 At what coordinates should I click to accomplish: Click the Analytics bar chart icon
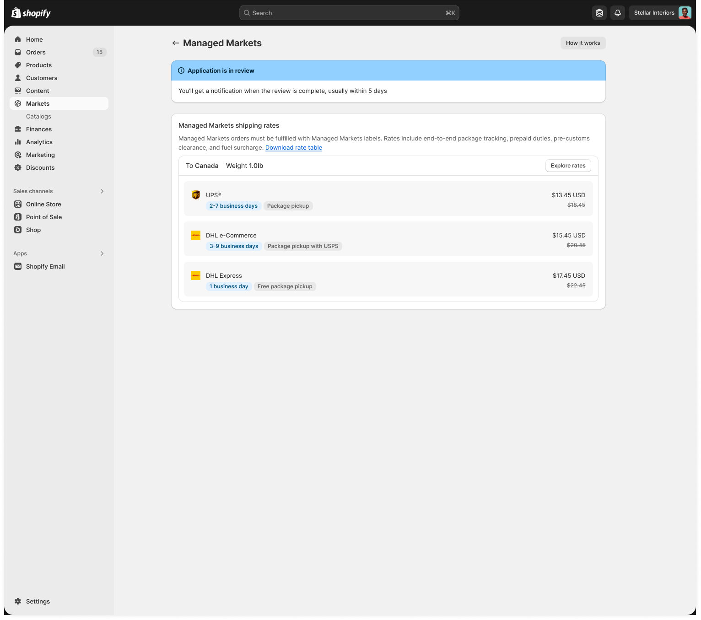coord(18,142)
